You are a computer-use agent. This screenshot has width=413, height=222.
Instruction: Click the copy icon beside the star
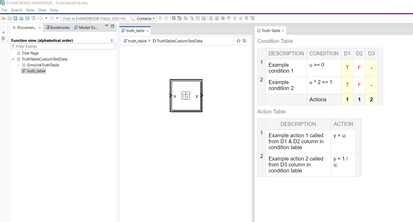tap(245, 41)
